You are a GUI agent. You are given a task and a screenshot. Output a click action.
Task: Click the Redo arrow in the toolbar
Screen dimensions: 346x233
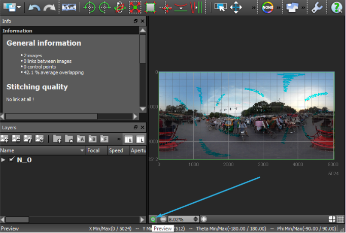click(50, 8)
